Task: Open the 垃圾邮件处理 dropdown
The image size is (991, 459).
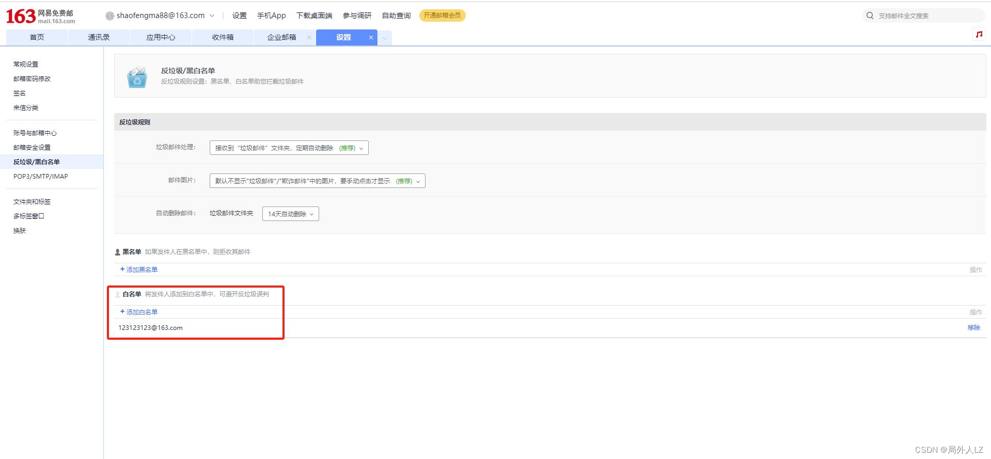Action: click(x=289, y=148)
